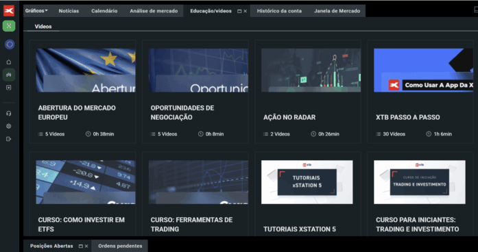This screenshot has width=478, height=252.
Task: Select the trading chart icon in sidebar
Action: point(9,75)
